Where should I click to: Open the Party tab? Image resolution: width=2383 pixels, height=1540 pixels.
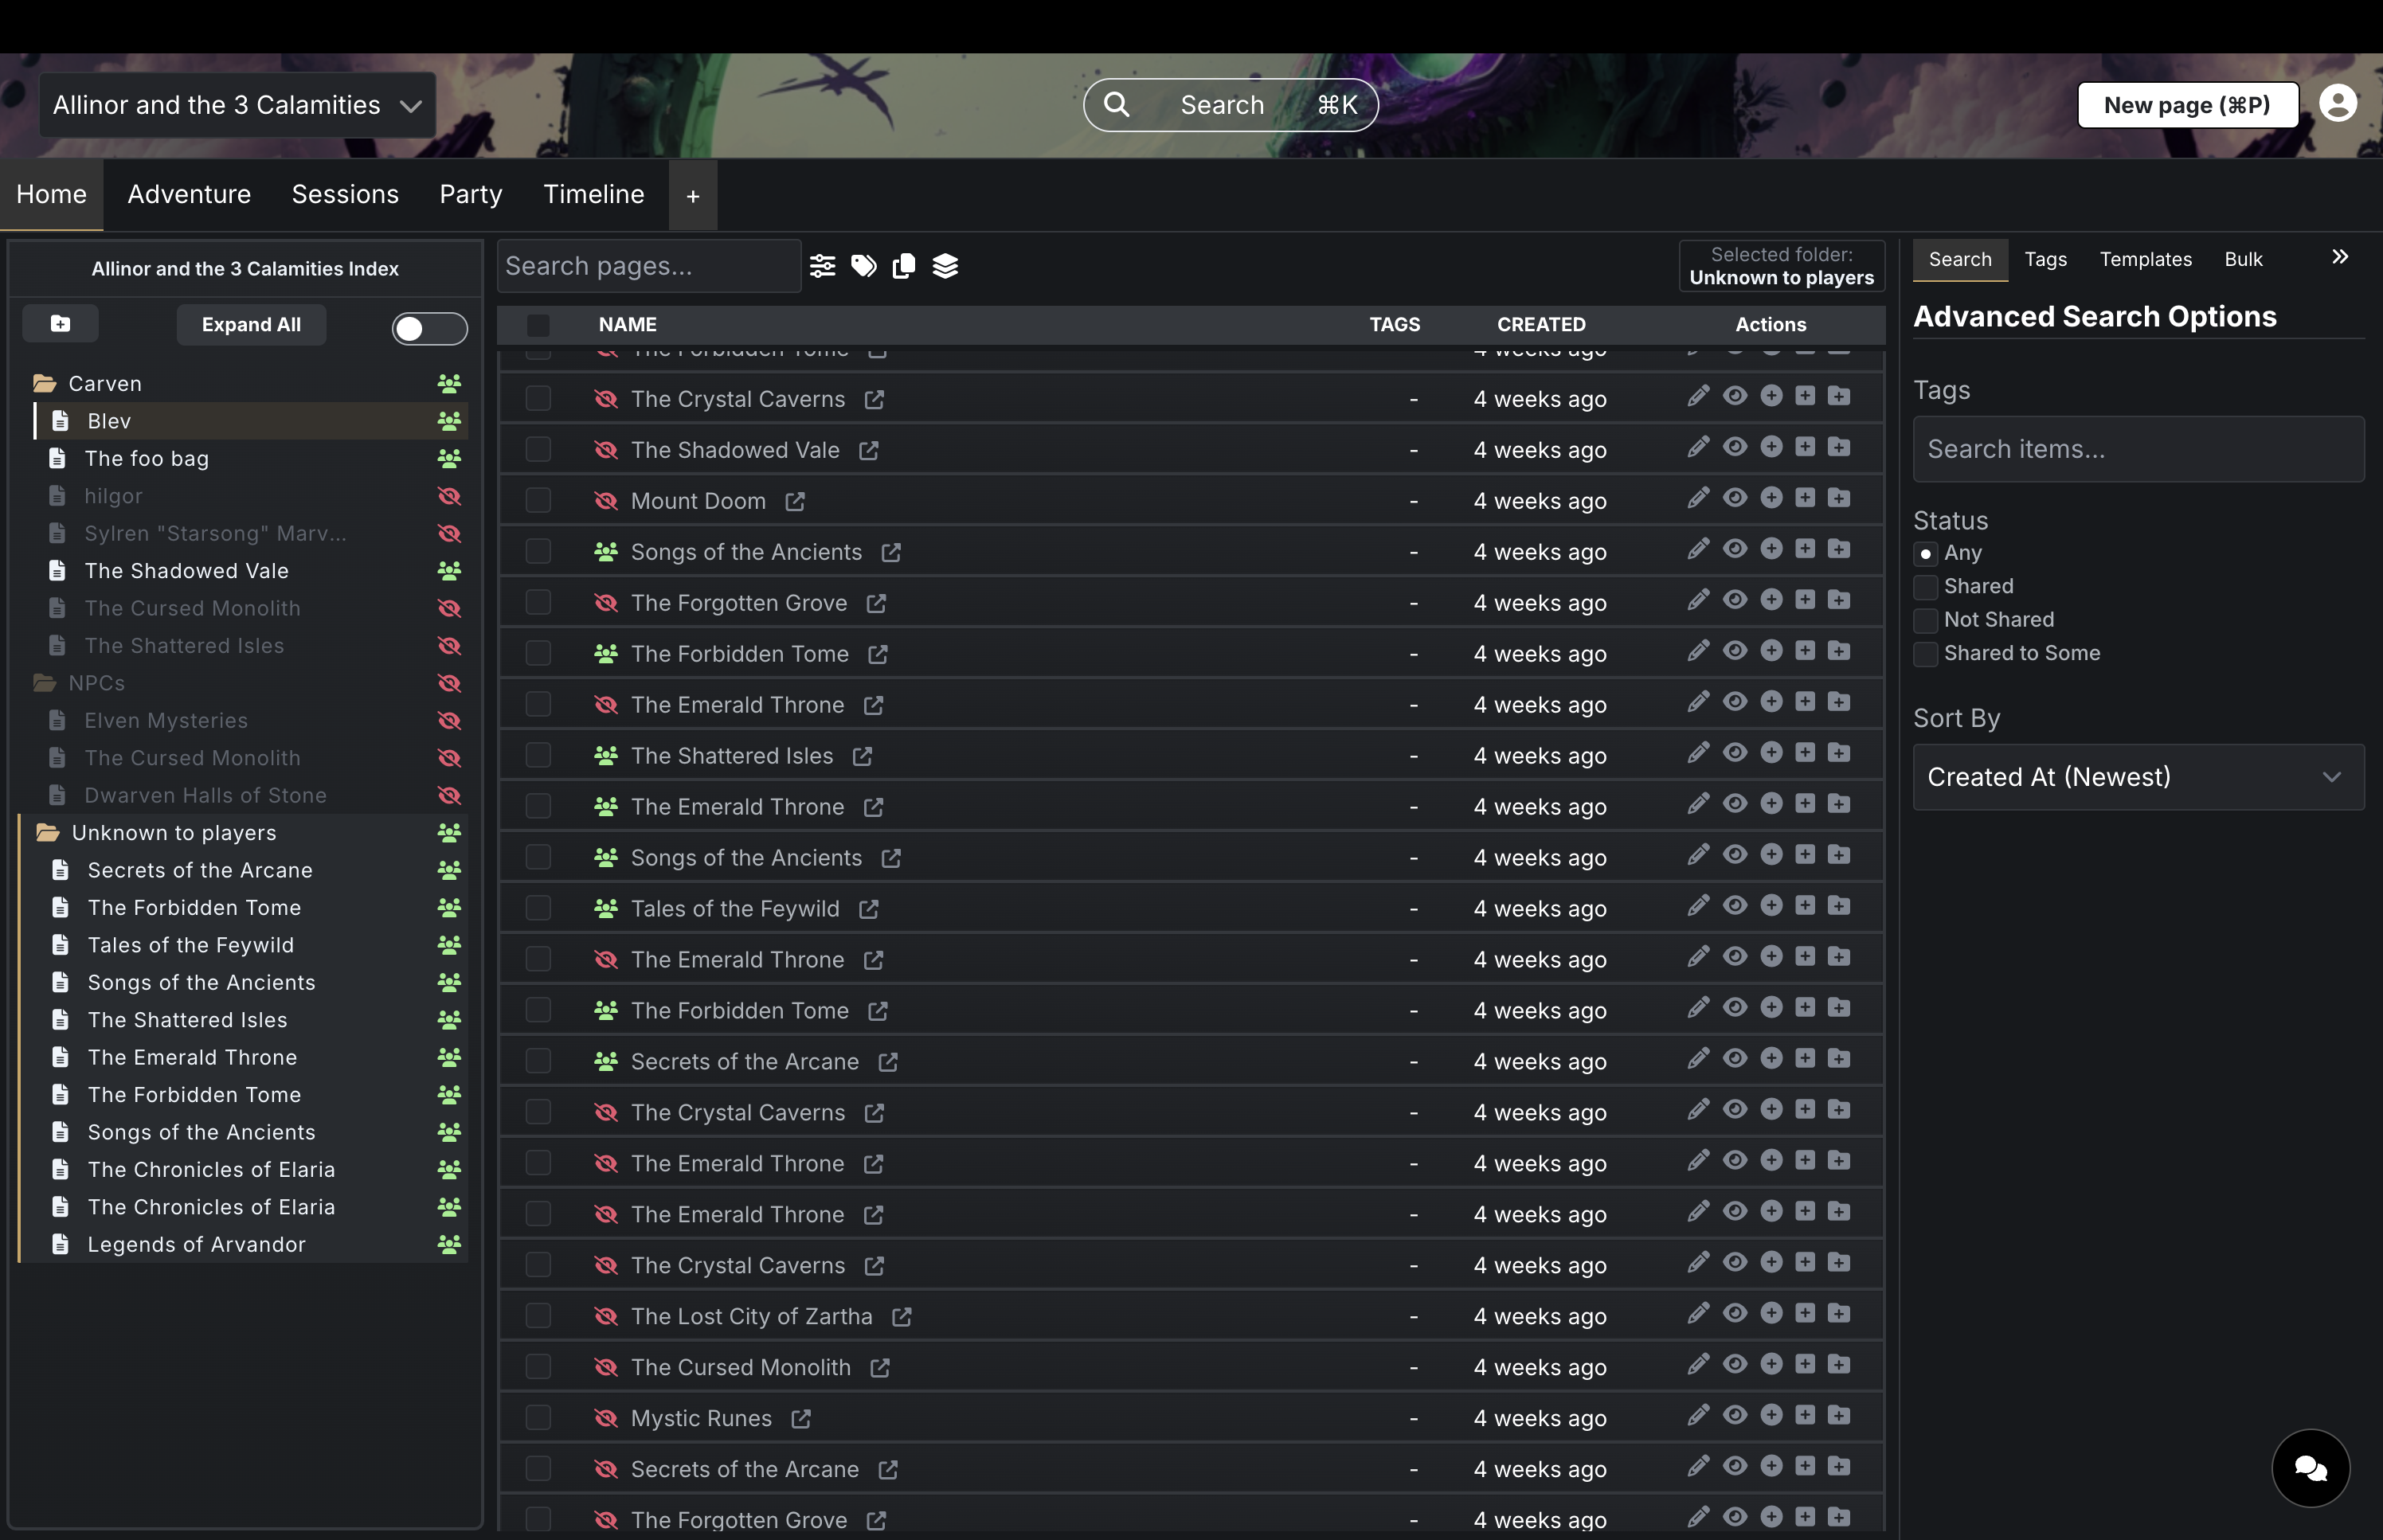coord(470,194)
